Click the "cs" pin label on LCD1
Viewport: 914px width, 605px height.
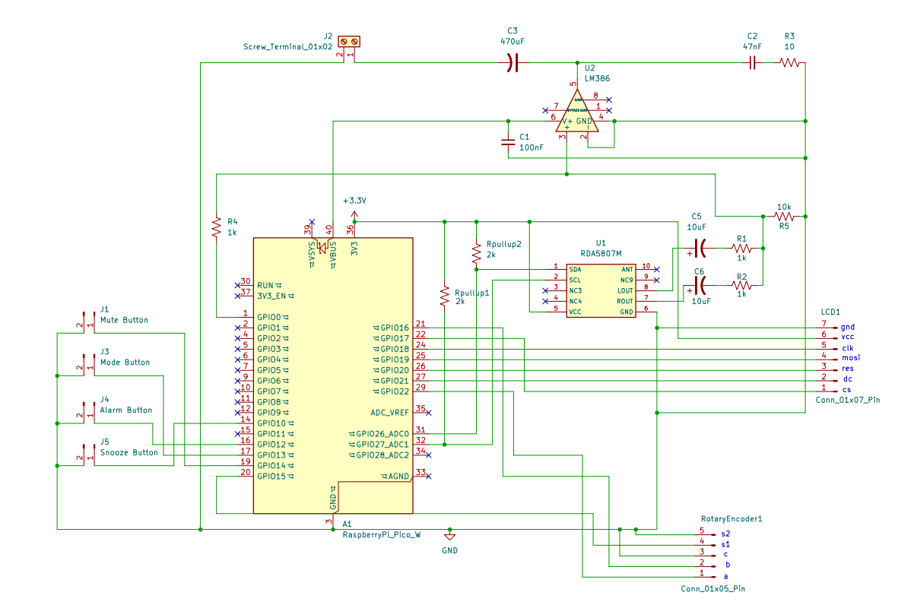[846, 389]
